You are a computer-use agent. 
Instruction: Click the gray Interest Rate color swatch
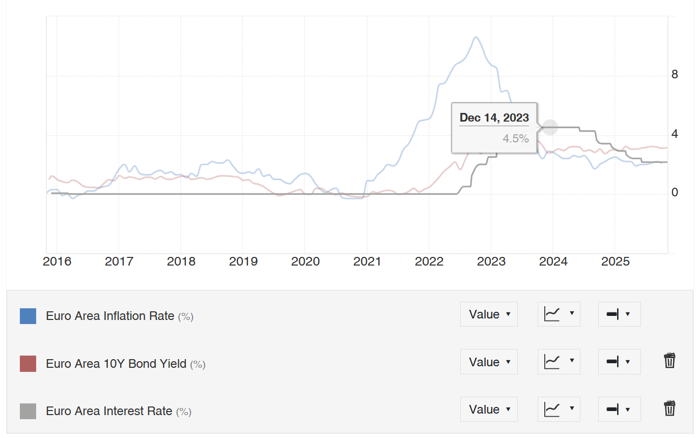coord(28,411)
